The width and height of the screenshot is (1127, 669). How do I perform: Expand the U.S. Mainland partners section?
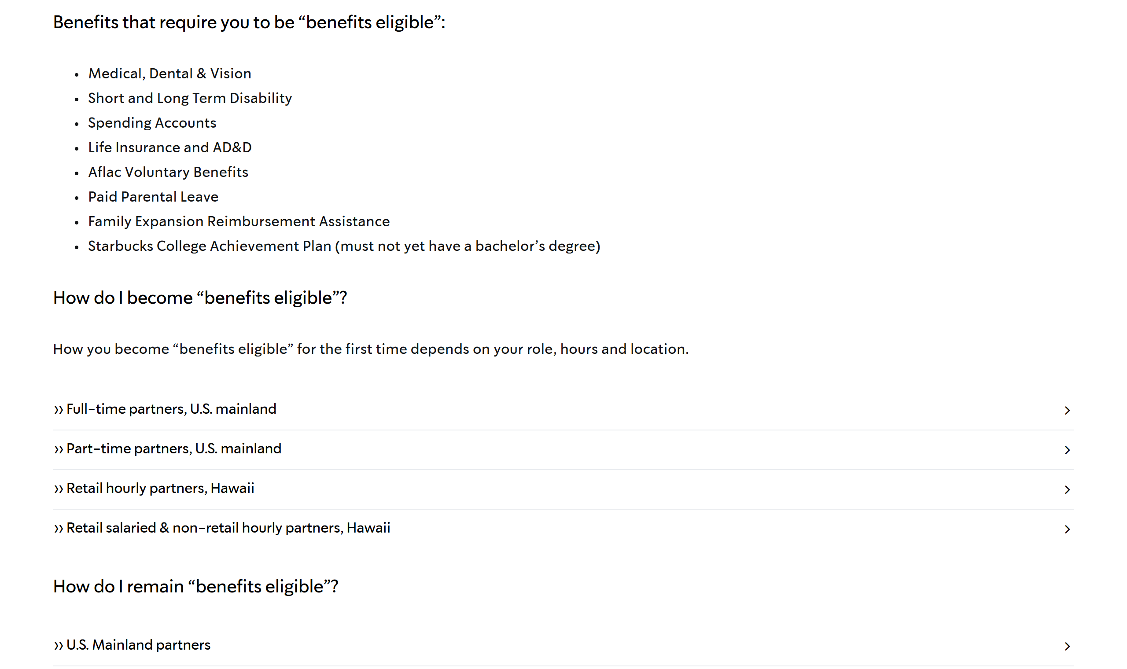(563, 646)
